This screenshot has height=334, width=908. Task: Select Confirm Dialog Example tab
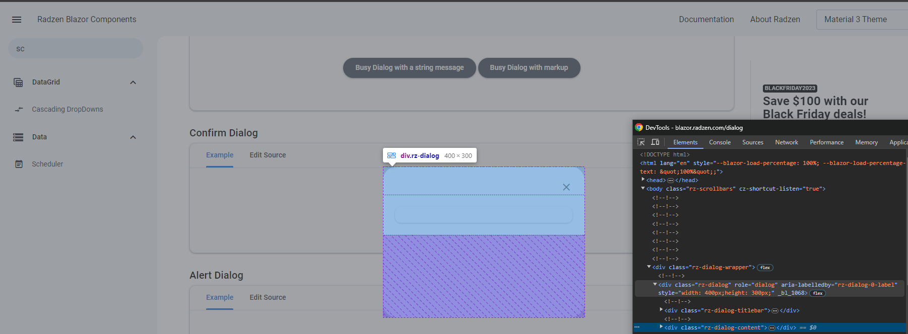220,155
